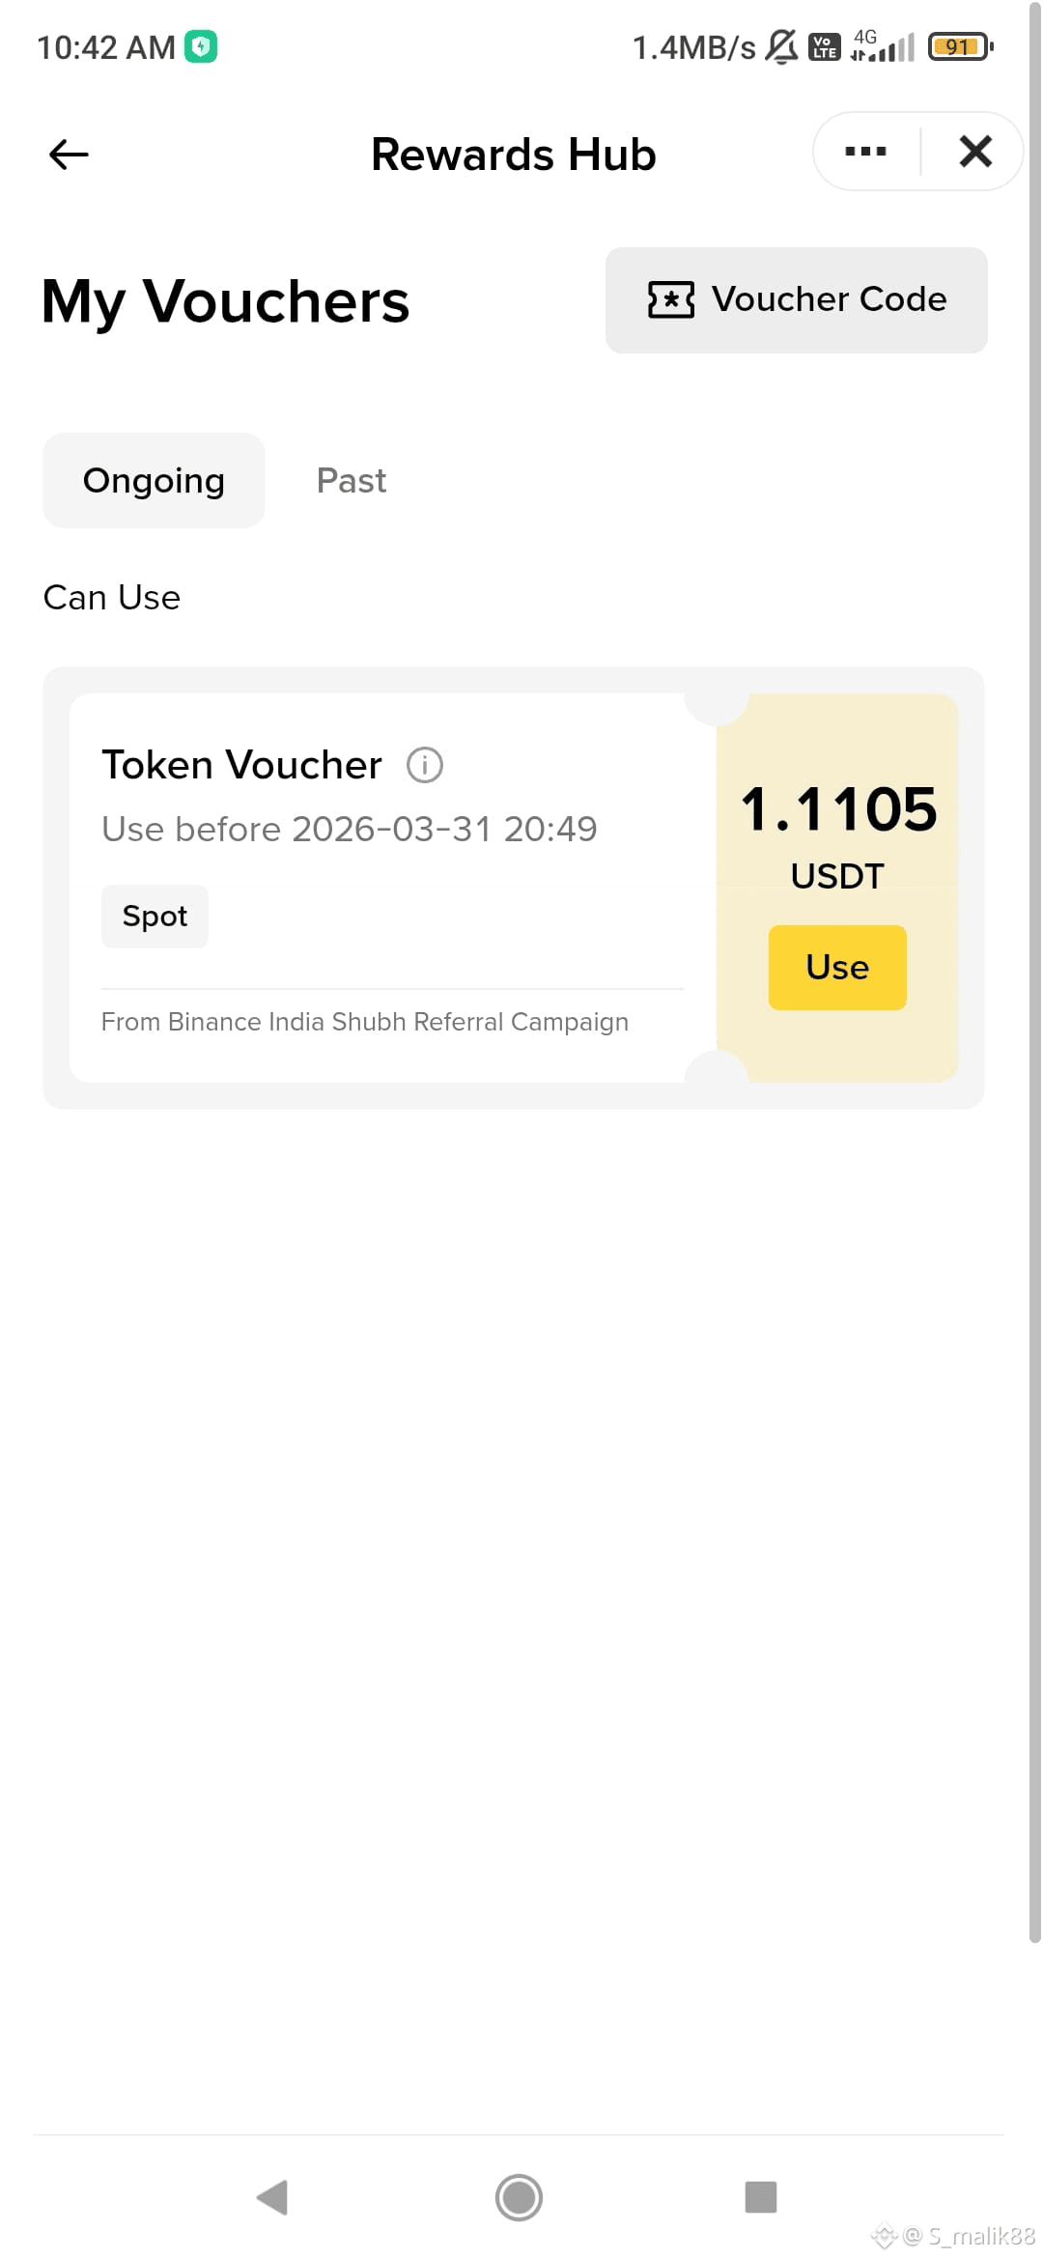
Task: Show Token Voucher info tooltip
Action: pyautogui.click(x=425, y=765)
